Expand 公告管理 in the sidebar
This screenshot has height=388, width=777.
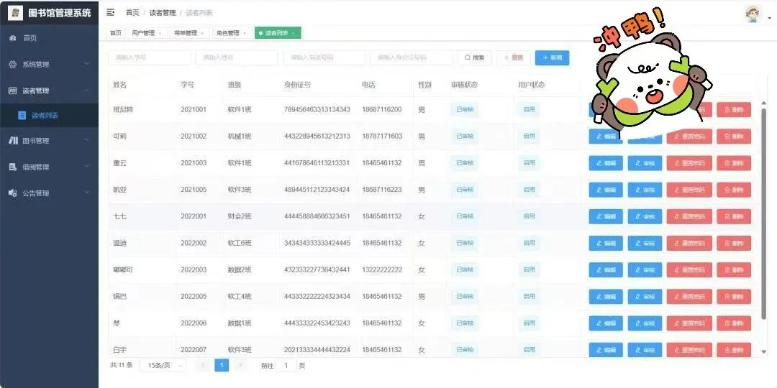coord(49,193)
